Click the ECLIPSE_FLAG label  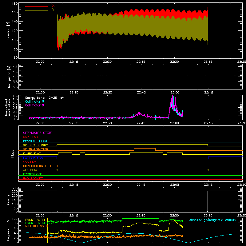[34, 158]
